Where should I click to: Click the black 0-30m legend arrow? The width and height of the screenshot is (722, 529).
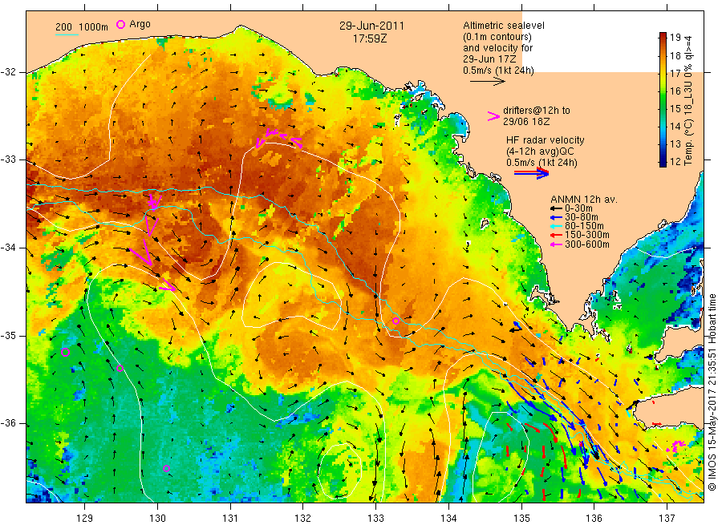557,209
